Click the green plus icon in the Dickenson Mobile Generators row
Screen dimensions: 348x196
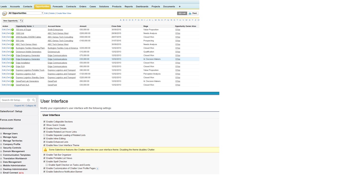(13, 52)
